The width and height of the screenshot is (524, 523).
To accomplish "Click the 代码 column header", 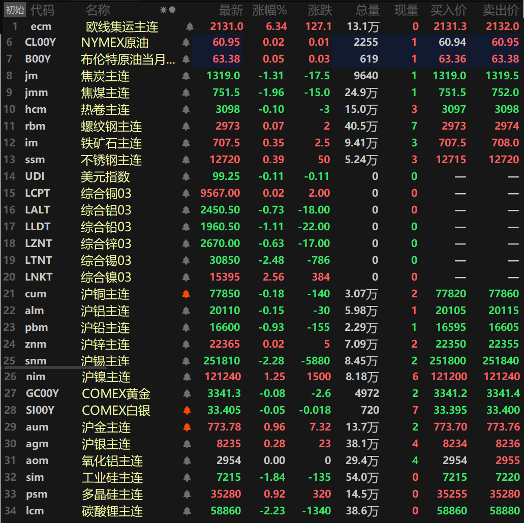I will tap(42, 10).
